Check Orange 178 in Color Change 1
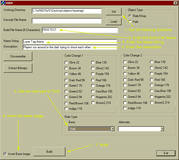 coord(93,86)
